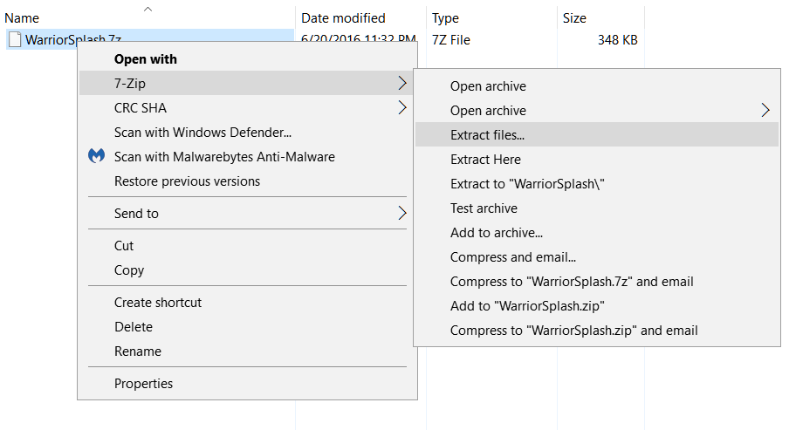
Task: Click the 7Z File type cell
Action: point(450,39)
